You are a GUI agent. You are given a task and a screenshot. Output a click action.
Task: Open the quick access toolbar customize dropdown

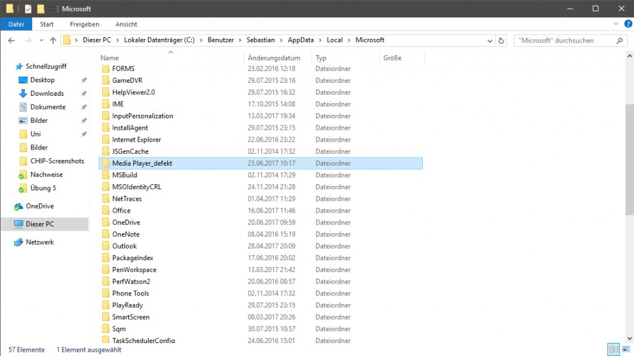[51, 9]
